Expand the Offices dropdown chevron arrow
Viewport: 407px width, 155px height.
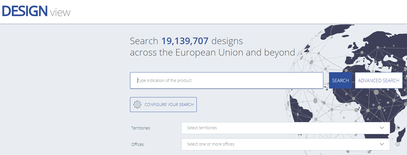point(382,144)
